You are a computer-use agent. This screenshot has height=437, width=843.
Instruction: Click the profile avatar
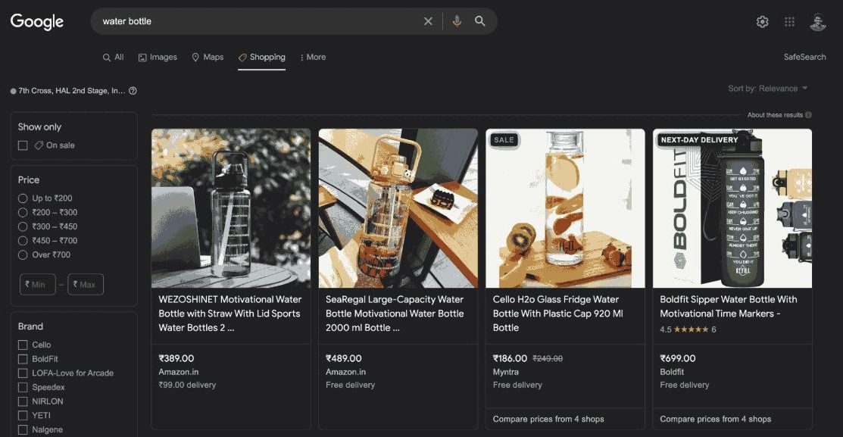coord(816,20)
